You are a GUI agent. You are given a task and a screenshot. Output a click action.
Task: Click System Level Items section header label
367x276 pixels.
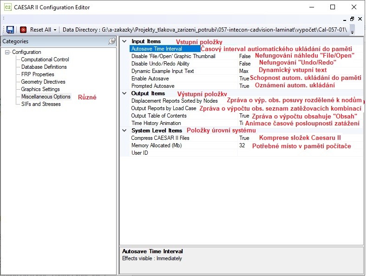click(x=157, y=131)
